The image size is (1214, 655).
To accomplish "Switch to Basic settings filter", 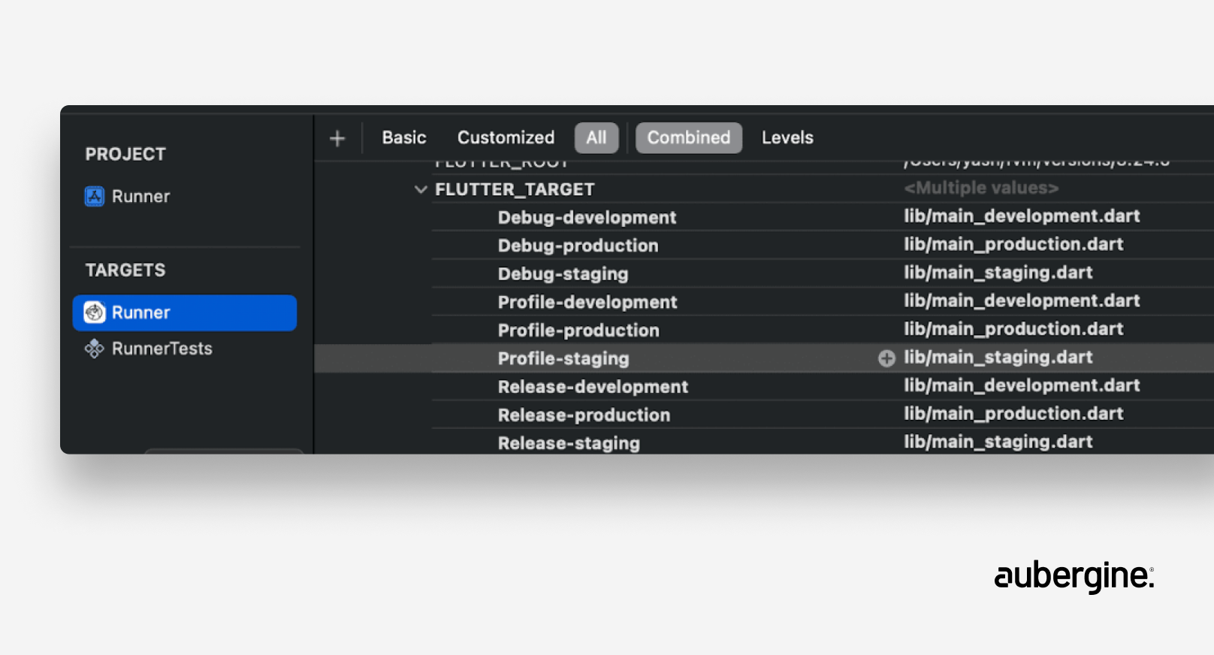I will [404, 137].
